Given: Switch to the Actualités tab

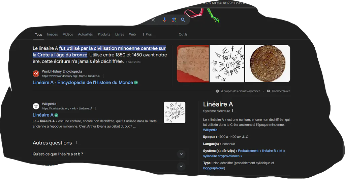Looking at the screenshot, I should pyautogui.click(x=85, y=35).
